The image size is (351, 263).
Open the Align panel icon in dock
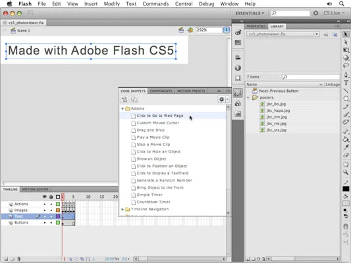[238, 57]
